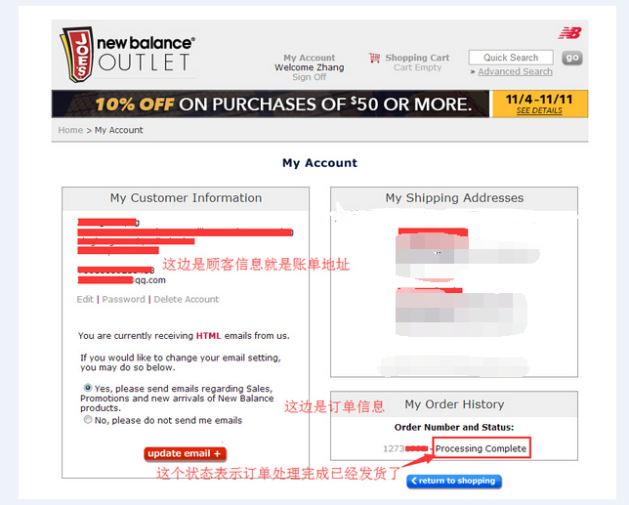This screenshot has width=629, height=505.
Task: Click the Password change link
Action: pyautogui.click(x=123, y=299)
